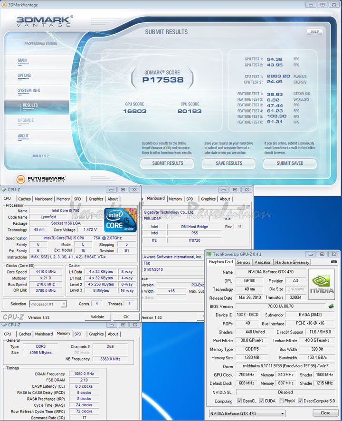Click the SUBMIT SAVED button
The image size is (342, 421).
click(x=290, y=163)
